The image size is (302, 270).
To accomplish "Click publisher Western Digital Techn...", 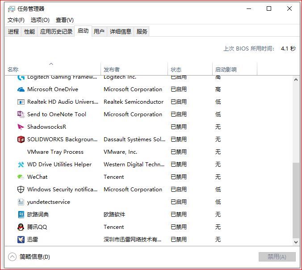I will 134,165.
